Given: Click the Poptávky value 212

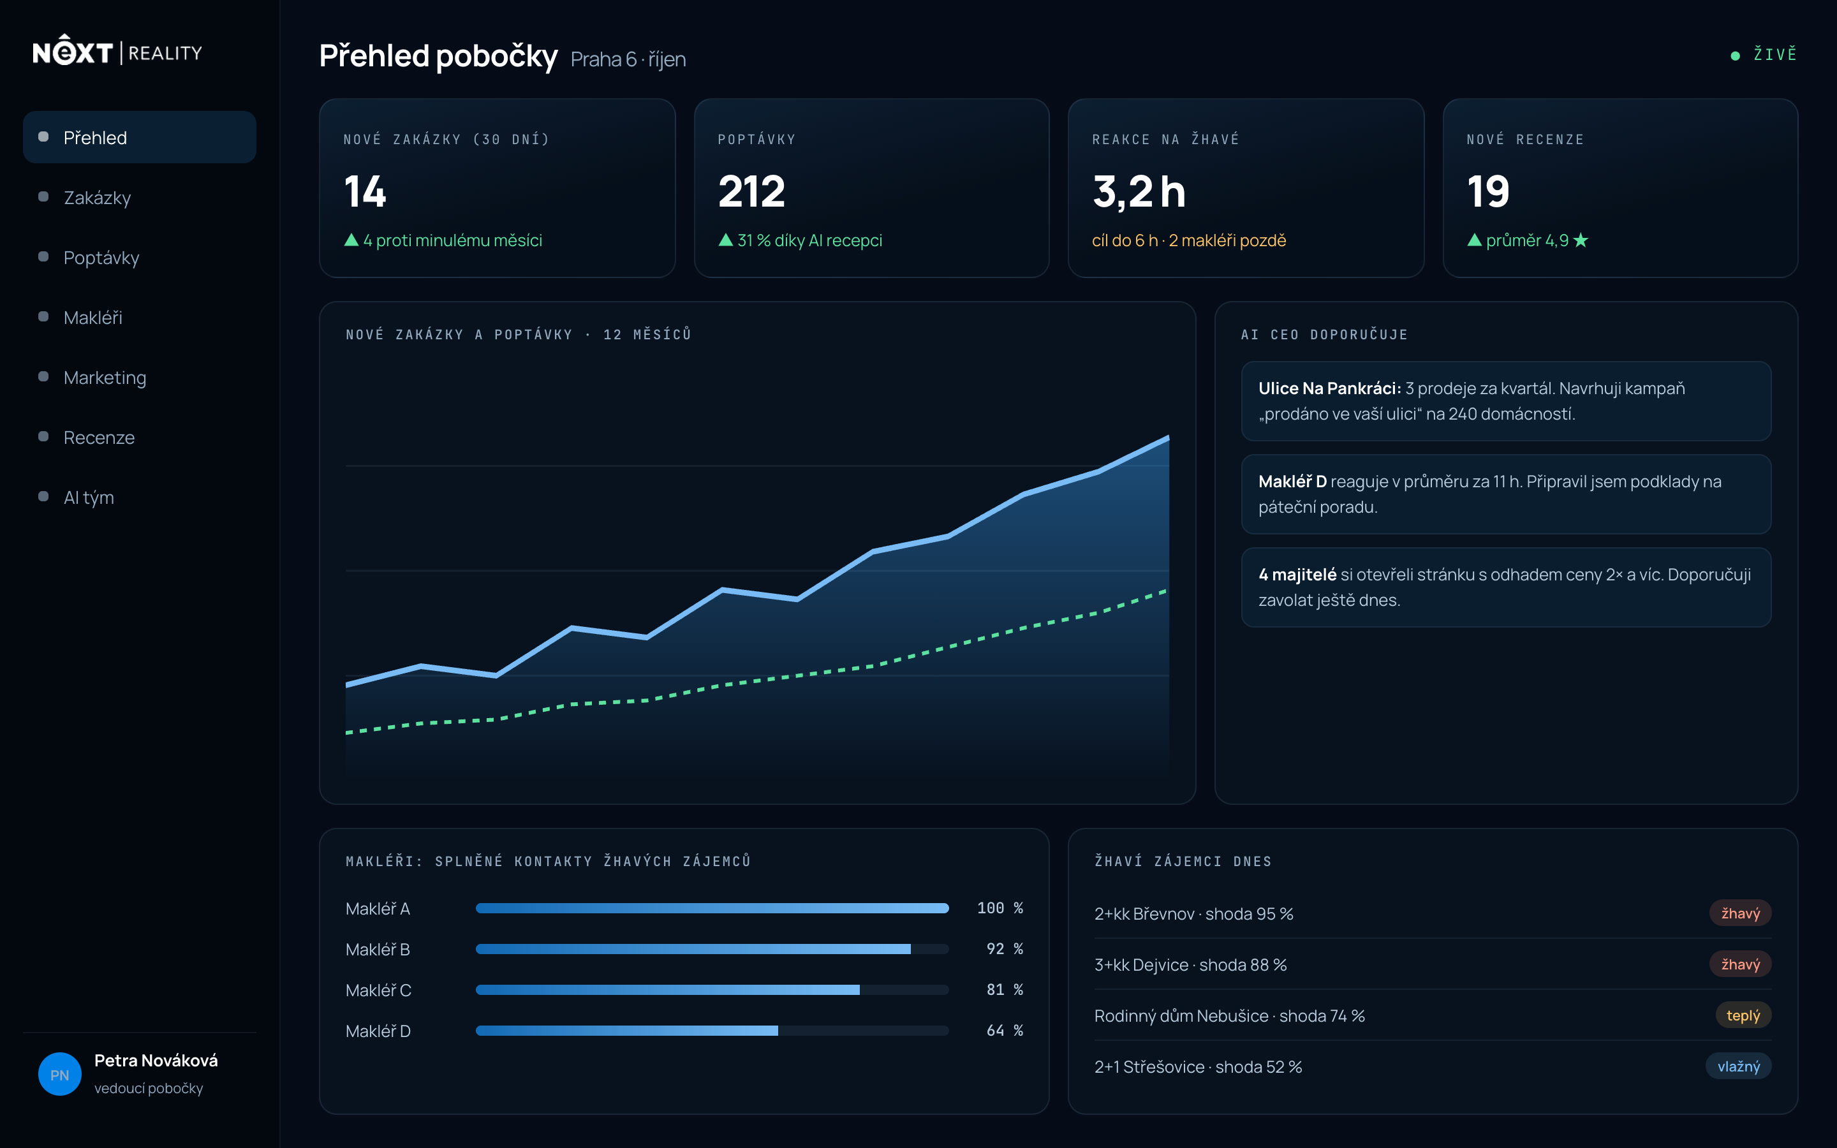Looking at the screenshot, I should tap(751, 191).
